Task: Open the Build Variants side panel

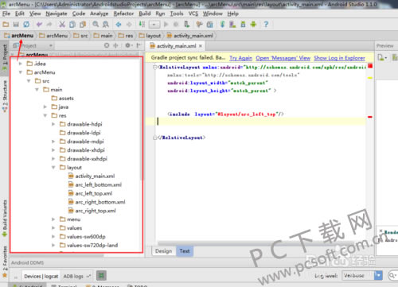Action: 5,218
